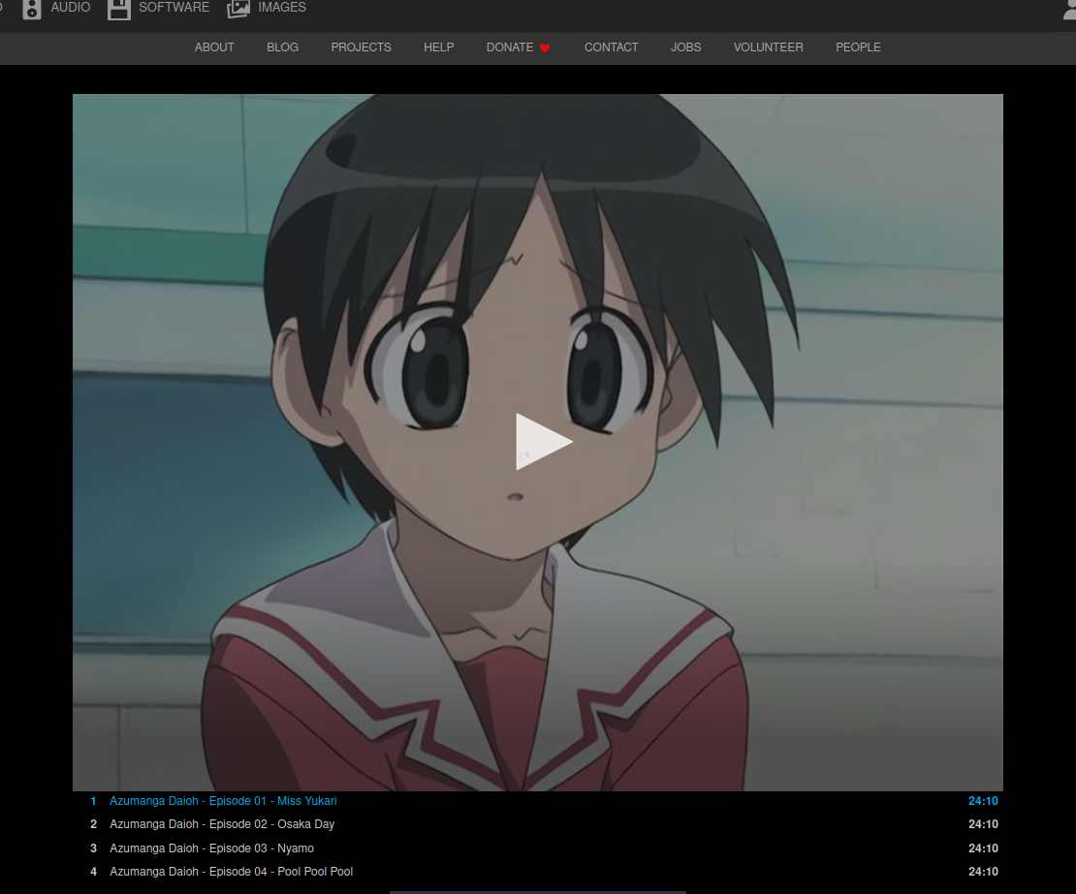Click the user account avatar icon
Screen dimensions: 1076x894
tap(1069, 10)
